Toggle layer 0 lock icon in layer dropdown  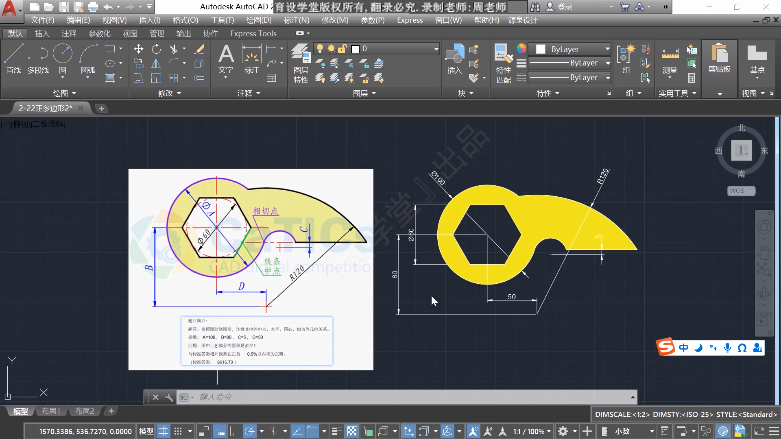(x=343, y=49)
